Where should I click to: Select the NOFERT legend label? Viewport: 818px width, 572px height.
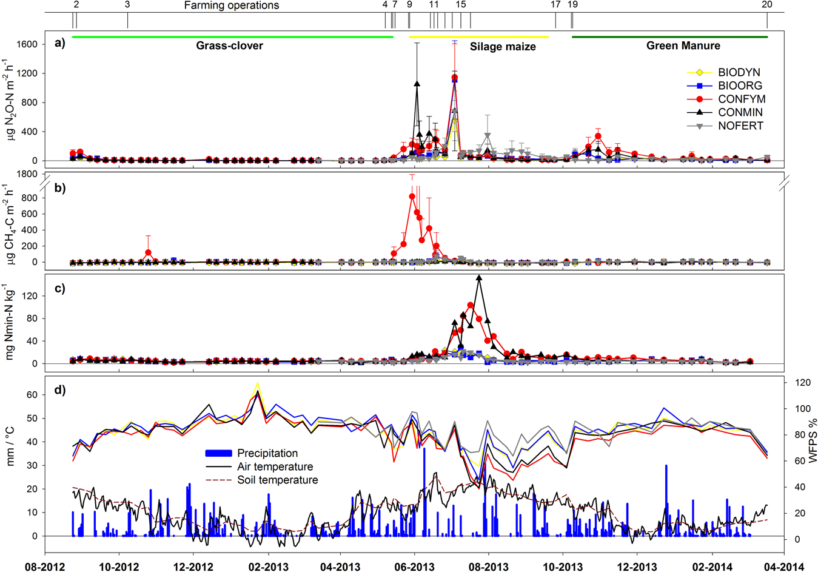point(740,126)
